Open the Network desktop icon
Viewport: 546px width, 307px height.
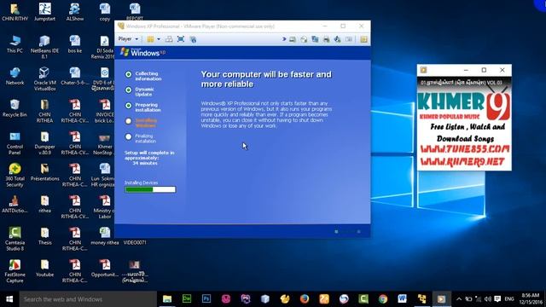pos(15,76)
